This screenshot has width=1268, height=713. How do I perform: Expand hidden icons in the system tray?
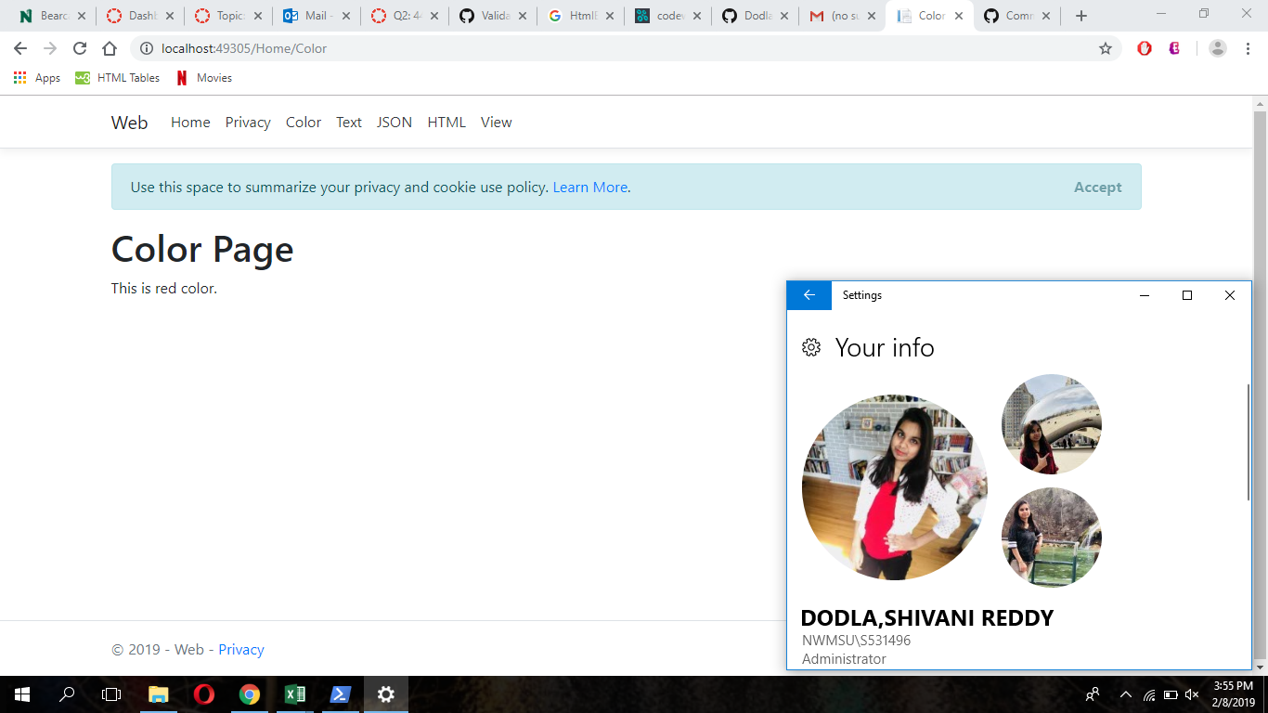tap(1124, 694)
